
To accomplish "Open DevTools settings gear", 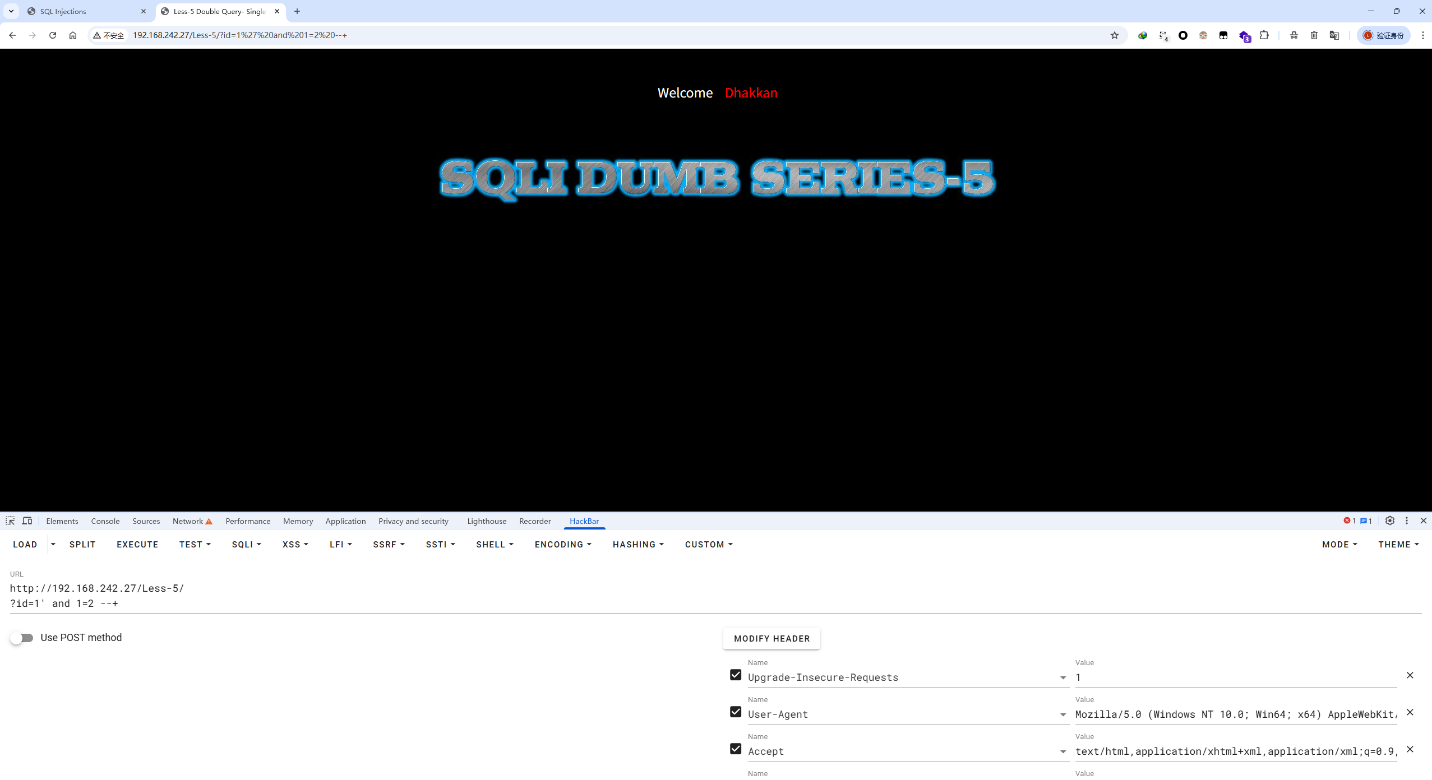I will coord(1390,521).
